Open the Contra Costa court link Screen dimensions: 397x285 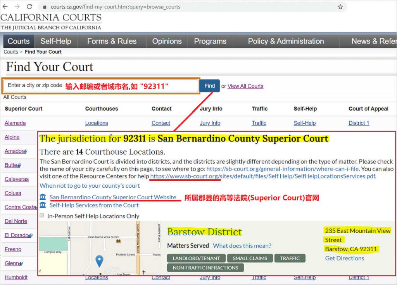tap(20, 207)
